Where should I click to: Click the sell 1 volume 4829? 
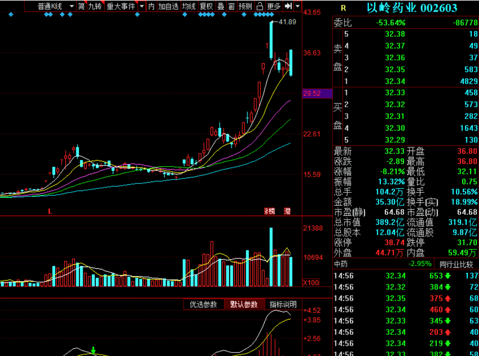point(469,81)
